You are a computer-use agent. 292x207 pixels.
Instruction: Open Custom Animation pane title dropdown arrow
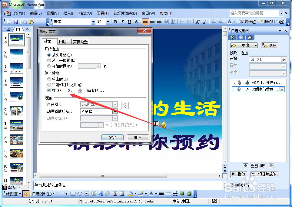pyautogui.click(x=280, y=31)
